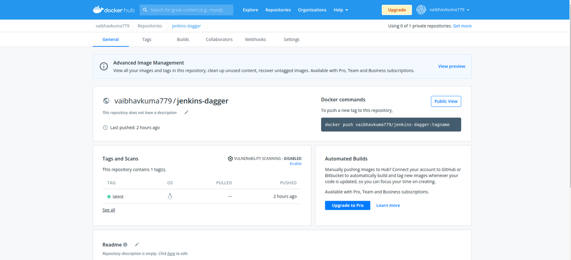Open Repositories in top navigation

pyautogui.click(x=278, y=10)
